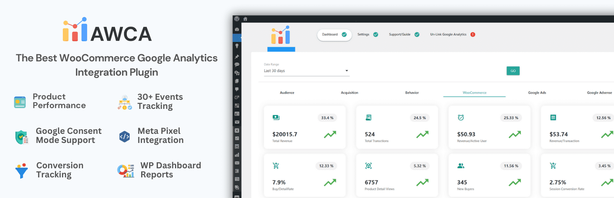Open the Date Range dropdown

pos(307,71)
